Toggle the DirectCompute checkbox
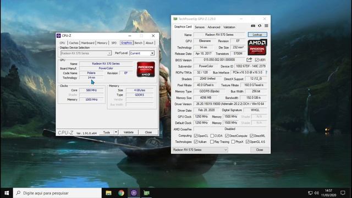 click(x=227, y=136)
